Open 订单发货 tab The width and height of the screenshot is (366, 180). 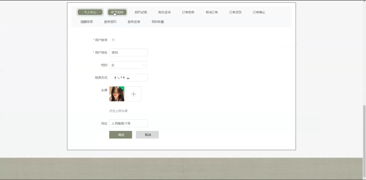pyautogui.click(x=235, y=12)
